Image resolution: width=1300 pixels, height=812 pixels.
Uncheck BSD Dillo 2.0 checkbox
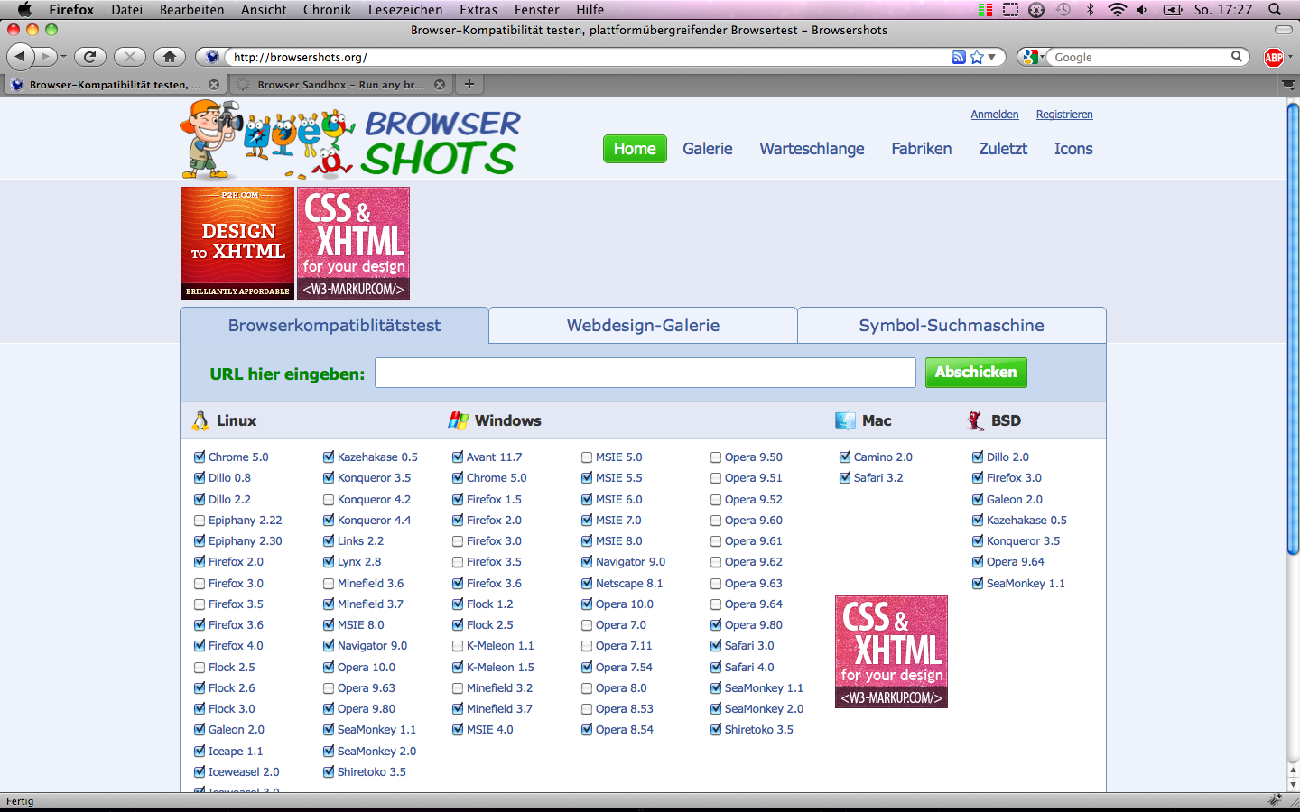click(978, 457)
